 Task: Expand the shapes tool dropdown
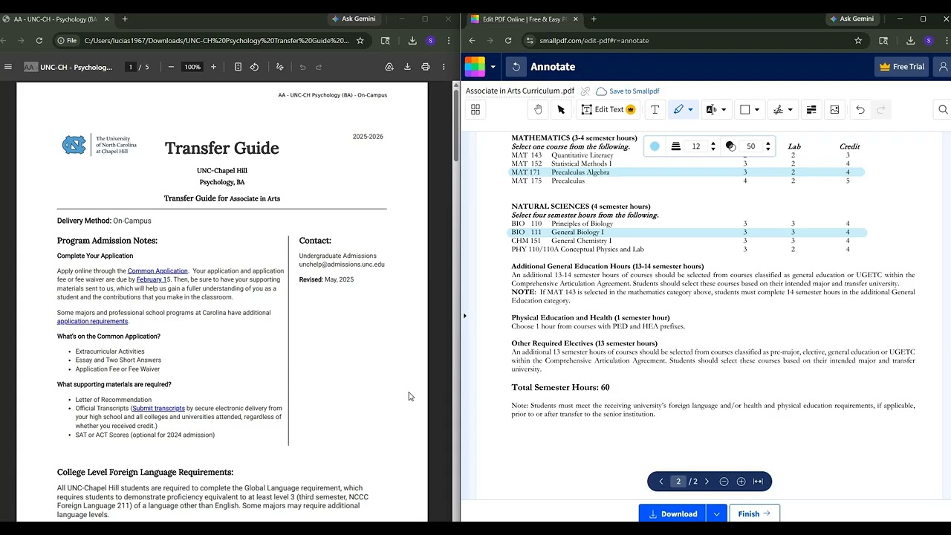pyautogui.click(x=756, y=110)
